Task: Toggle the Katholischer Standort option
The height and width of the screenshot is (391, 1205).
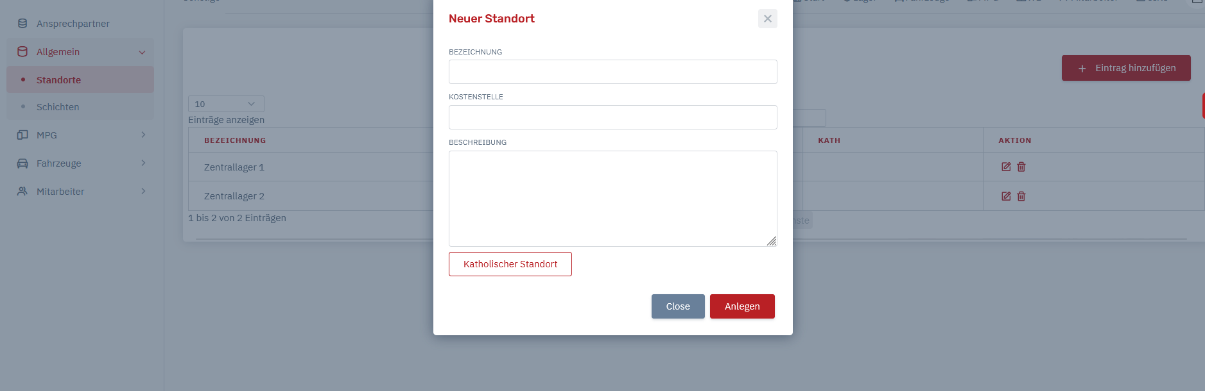Action: pyautogui.click(x=510, y=264)
